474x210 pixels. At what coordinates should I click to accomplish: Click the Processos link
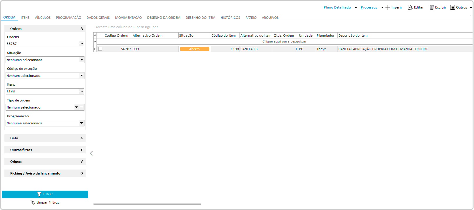click(x=369, y=7)
